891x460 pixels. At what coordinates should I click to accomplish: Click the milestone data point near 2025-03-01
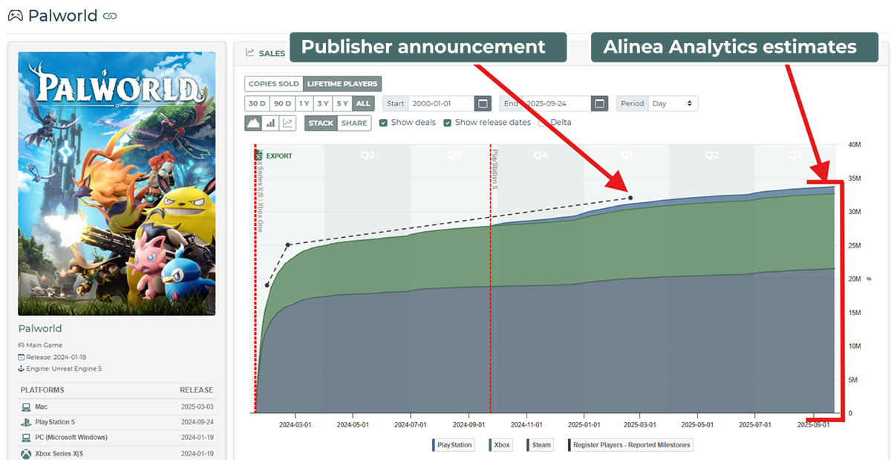tap(630, 198)
